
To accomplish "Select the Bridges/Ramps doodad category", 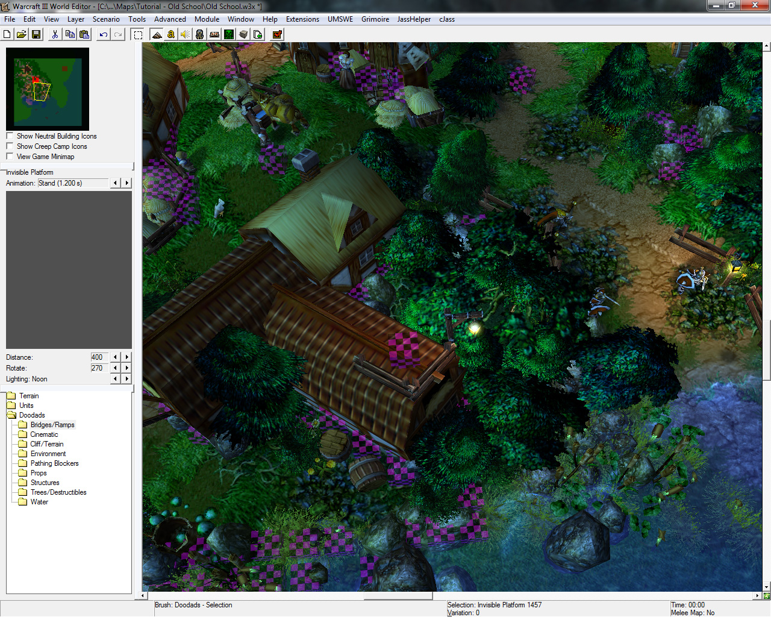I will (52, 425).
